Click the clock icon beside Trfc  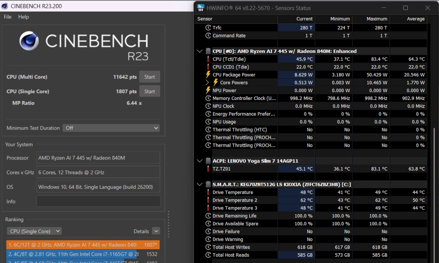208,28
